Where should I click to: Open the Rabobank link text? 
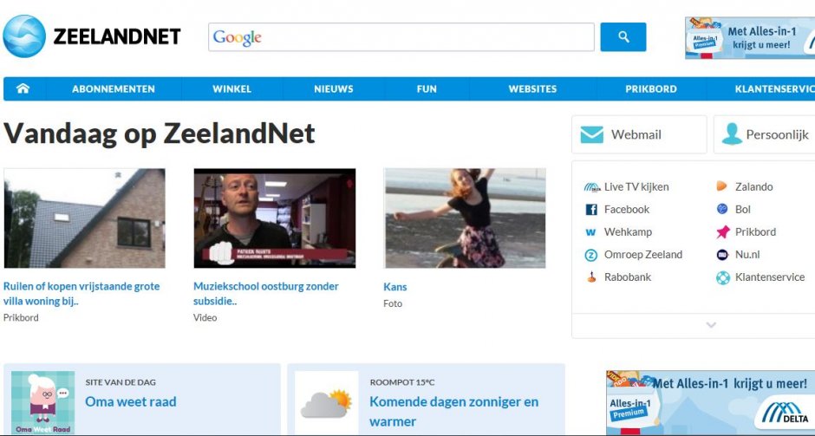click(x=628, y=277)
